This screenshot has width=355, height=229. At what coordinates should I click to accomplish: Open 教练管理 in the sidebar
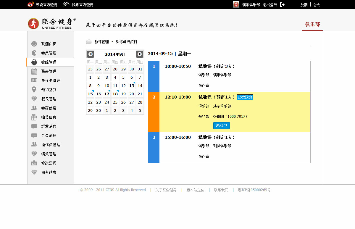click(49, 62)
